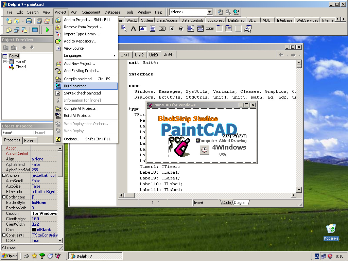Viewport: 348px width, 261px height.
Task: Select the Edit box component in palette
Action: tap(143, 29)
